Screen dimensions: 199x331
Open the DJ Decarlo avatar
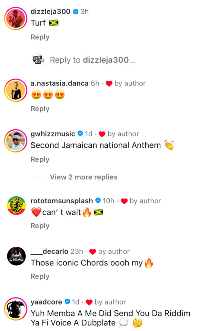16,256
